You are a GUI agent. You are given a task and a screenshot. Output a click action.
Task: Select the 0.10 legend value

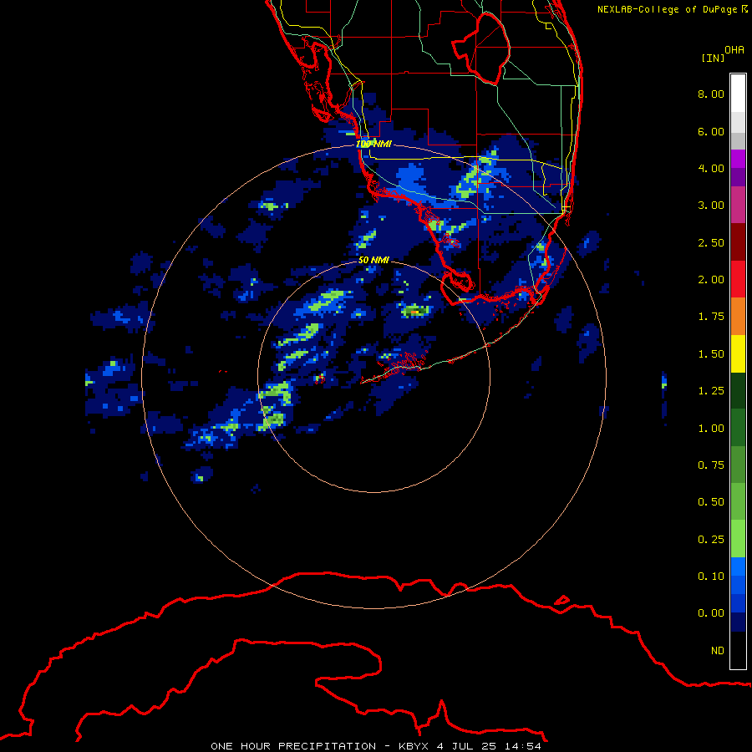(x=711, y=577)
